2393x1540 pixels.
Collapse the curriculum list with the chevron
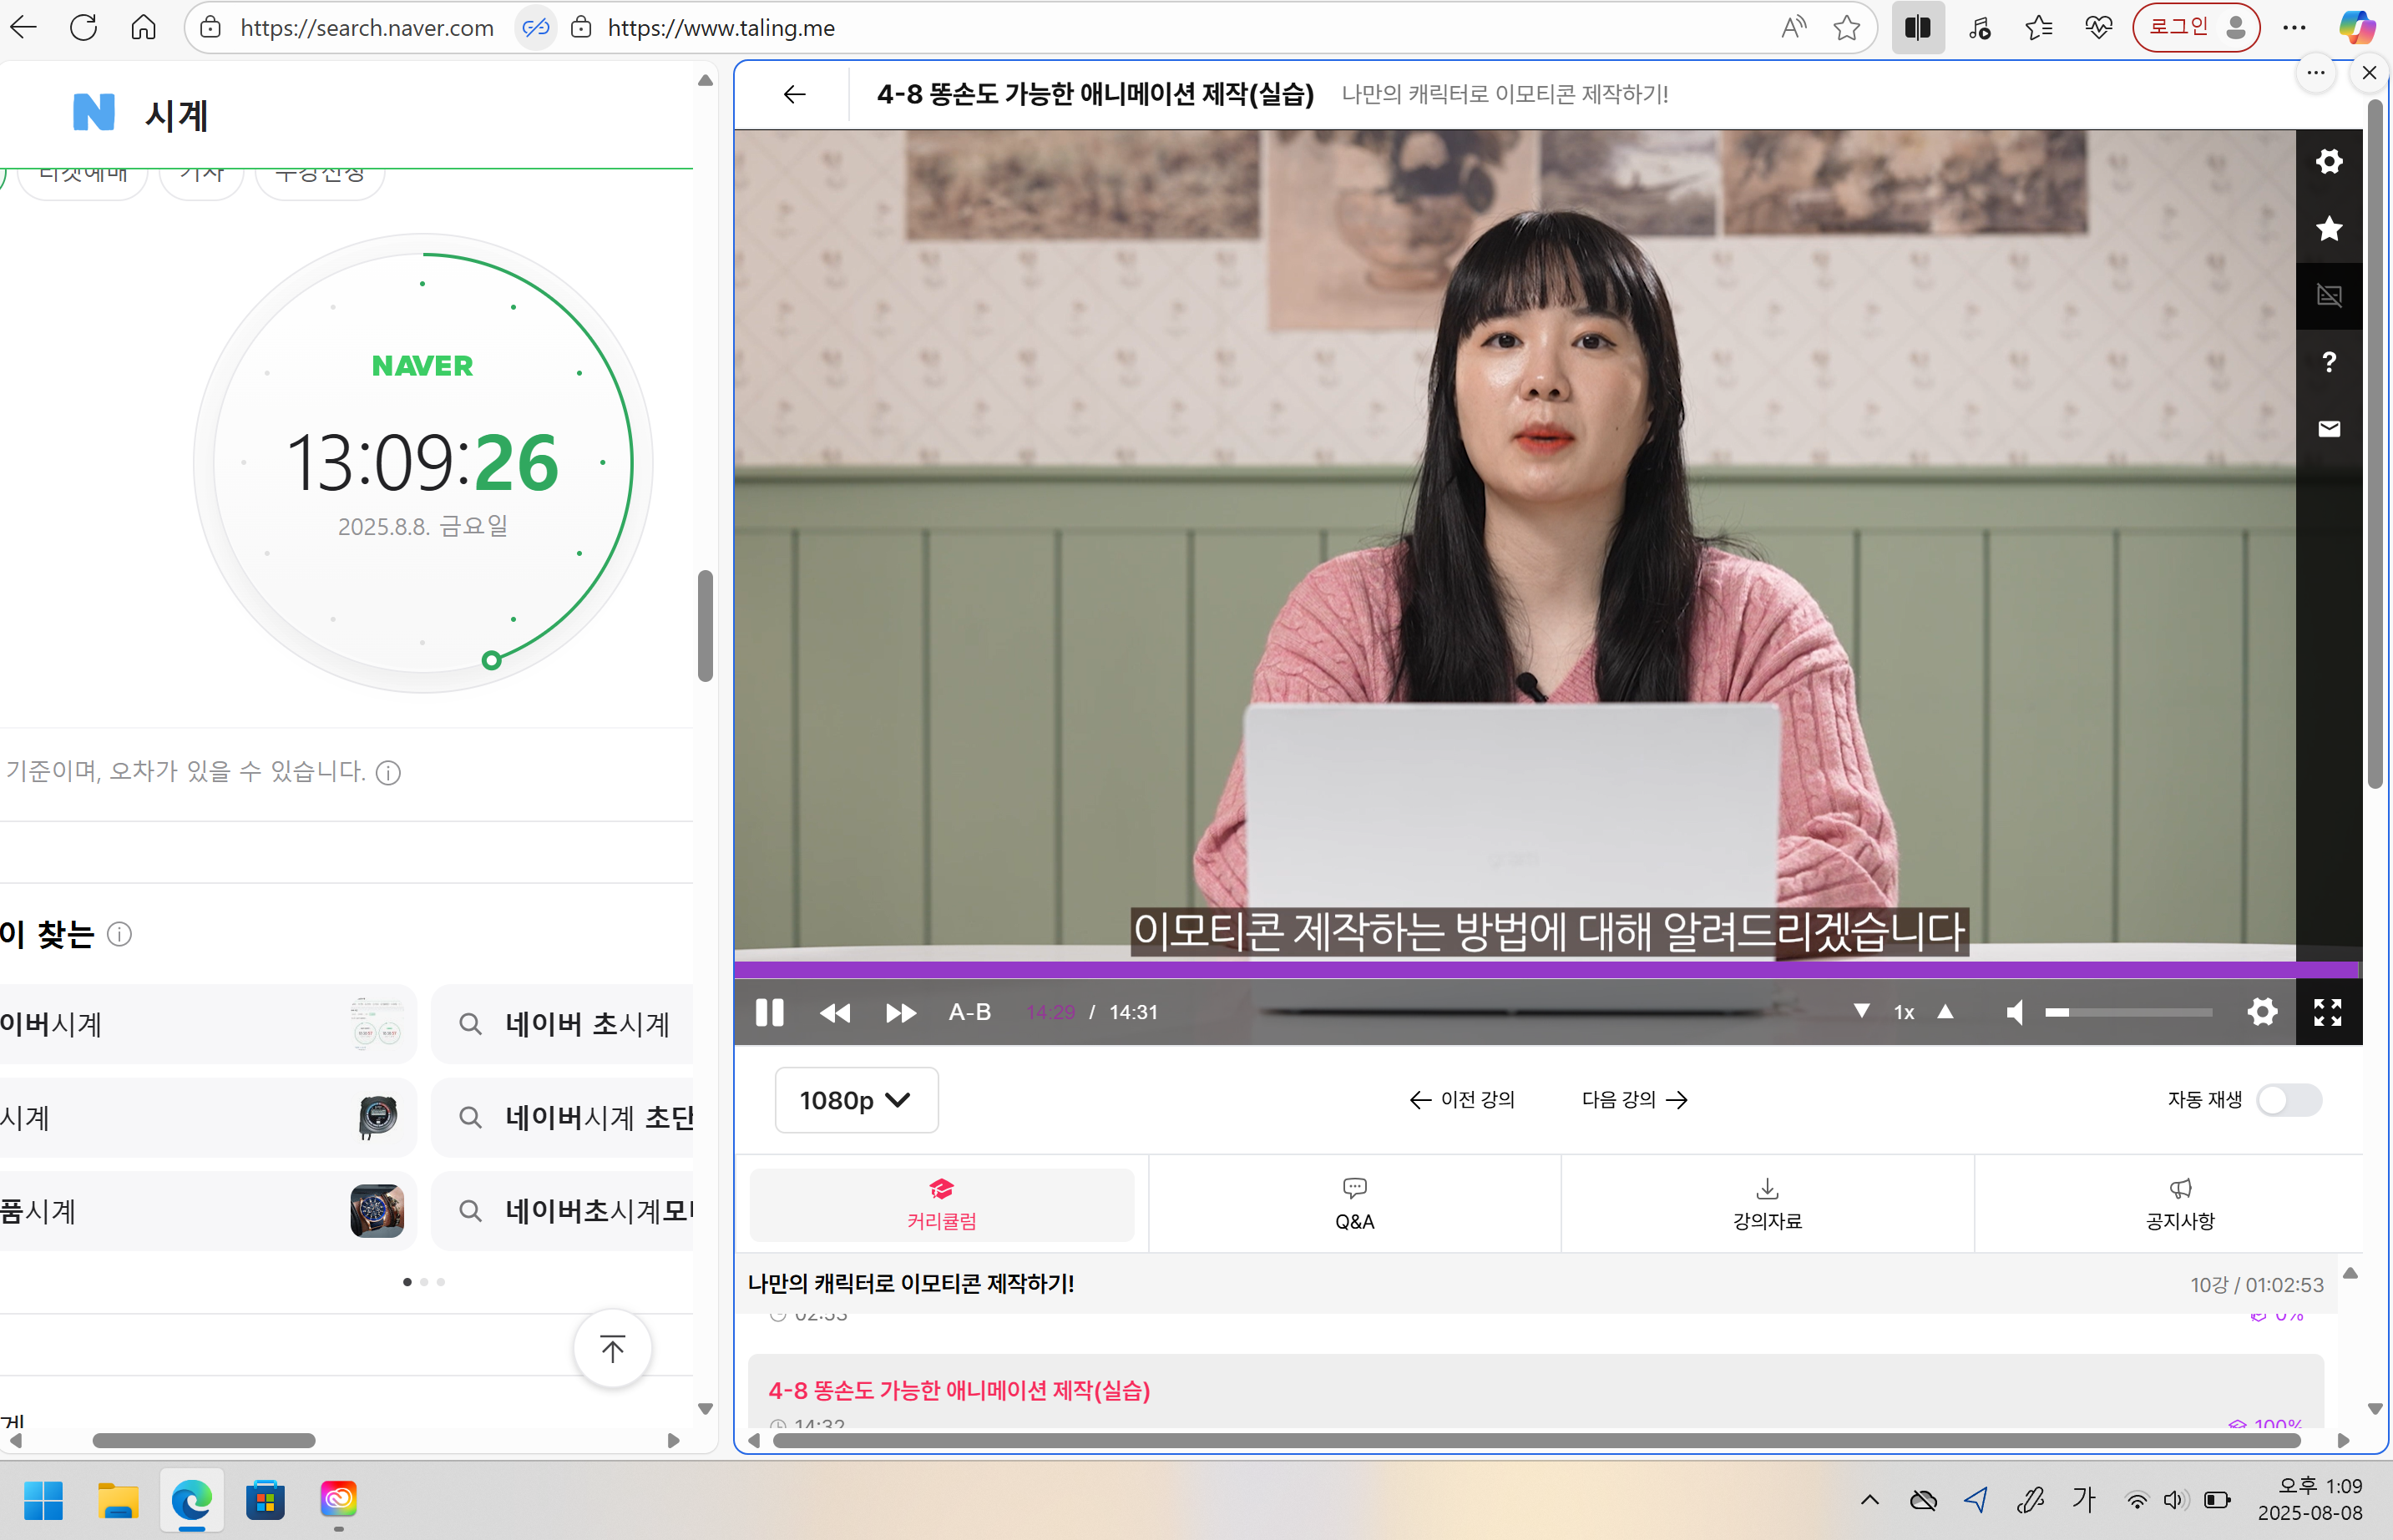[x=2350, y=1272]
